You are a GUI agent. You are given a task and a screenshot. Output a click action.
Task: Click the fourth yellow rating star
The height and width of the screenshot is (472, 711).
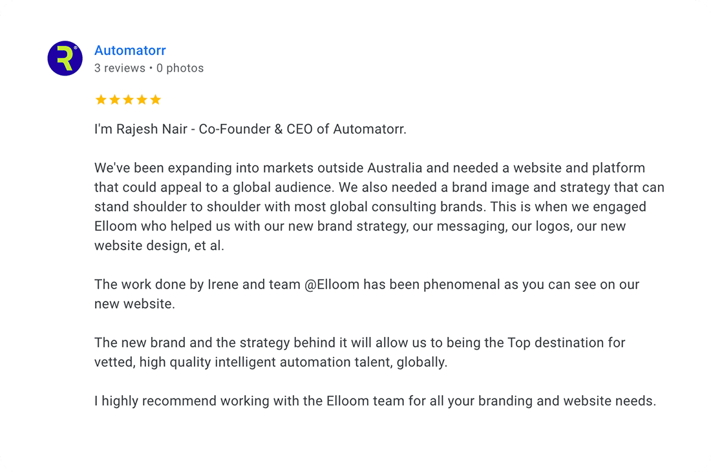click(142, 99)
